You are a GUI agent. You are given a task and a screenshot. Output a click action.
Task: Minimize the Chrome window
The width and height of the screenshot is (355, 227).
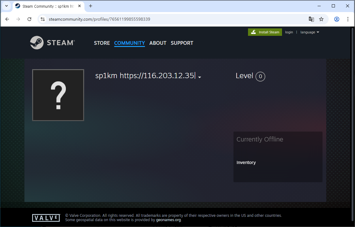pyautogui.click(x=319, y=6)
